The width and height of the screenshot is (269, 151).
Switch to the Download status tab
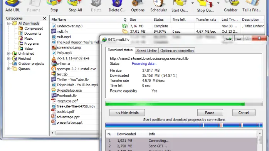[x=120, y=50]
